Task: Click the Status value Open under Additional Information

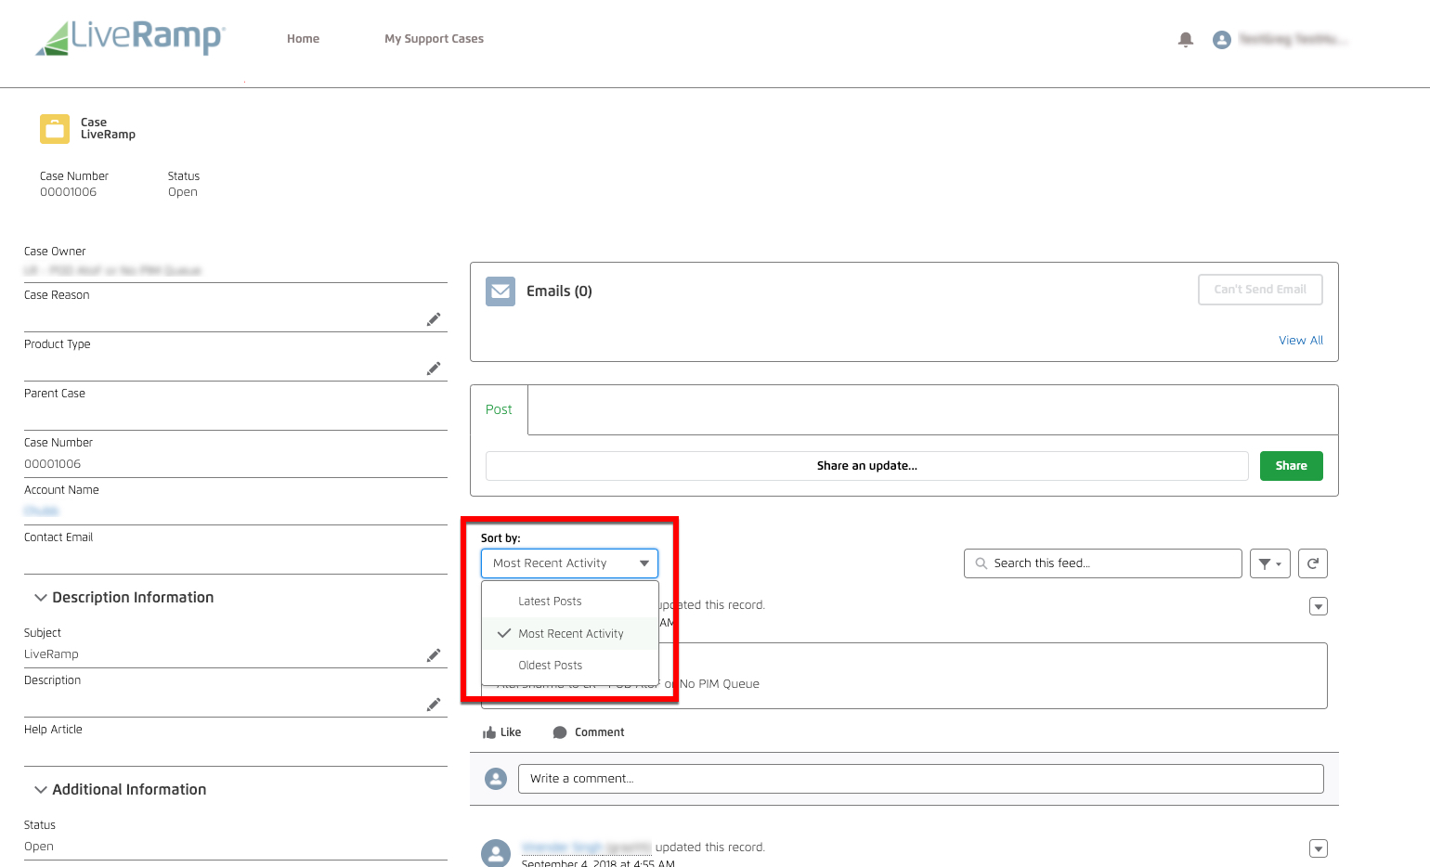Action: [39, 847]
